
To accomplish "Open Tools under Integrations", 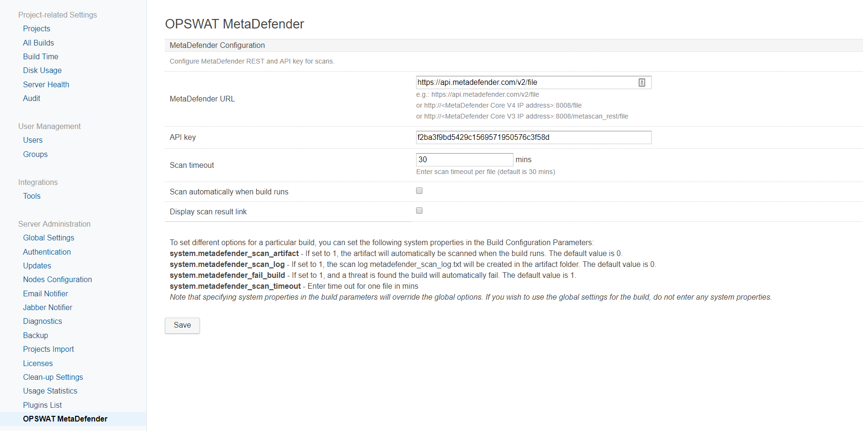I will (x=31, y=196).
